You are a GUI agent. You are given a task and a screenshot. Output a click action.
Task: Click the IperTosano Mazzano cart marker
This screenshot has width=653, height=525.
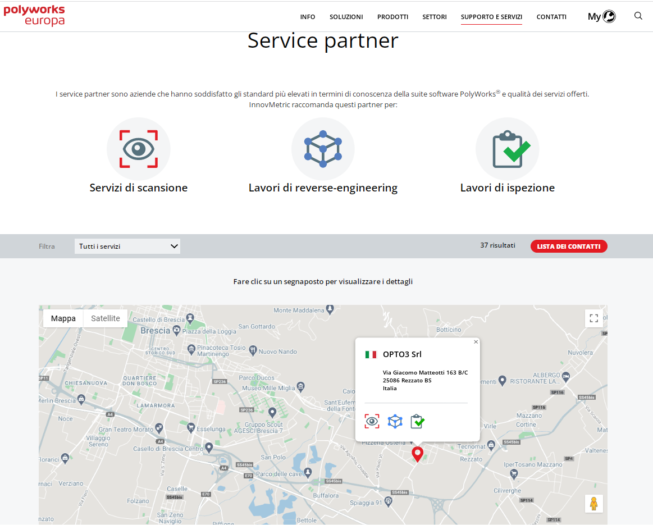coord(514,474)
